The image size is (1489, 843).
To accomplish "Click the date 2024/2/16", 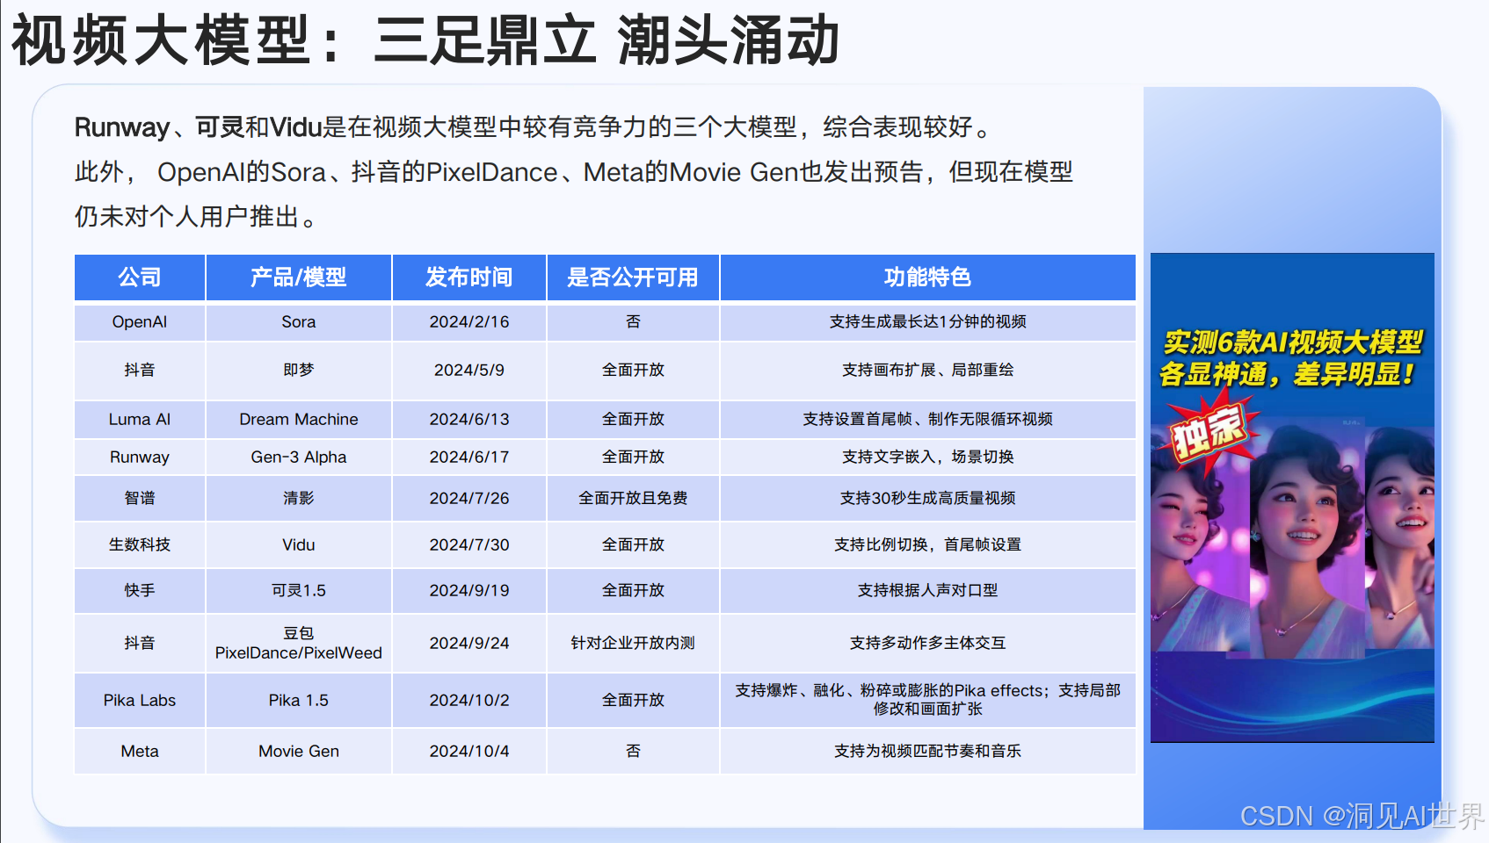I will pyautogui.click(x=469, y=322).
